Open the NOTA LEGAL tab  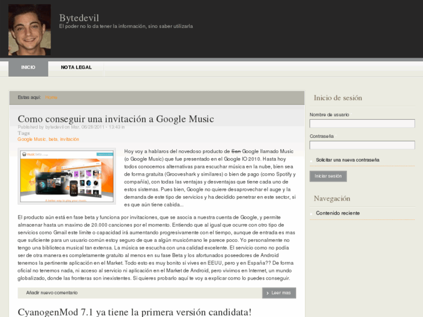pyautogui.click(x=76, y=67)
